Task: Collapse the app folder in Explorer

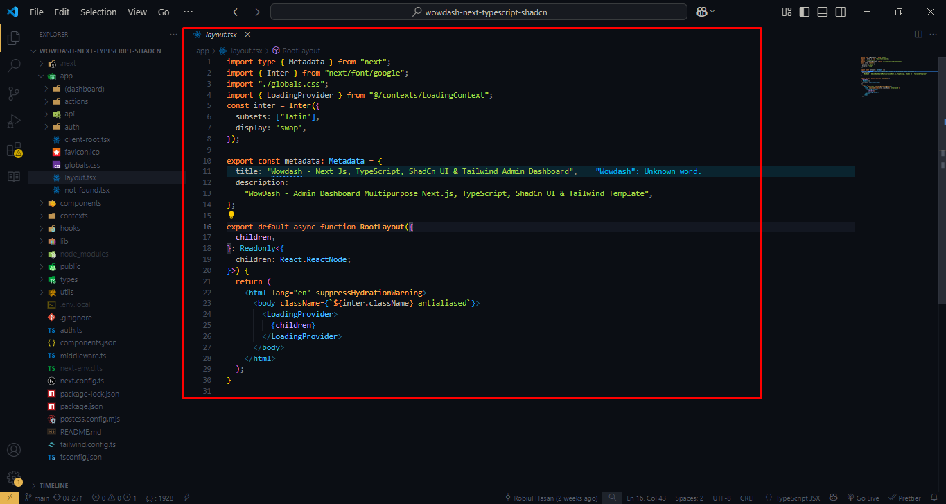Action: pos(41,76)
